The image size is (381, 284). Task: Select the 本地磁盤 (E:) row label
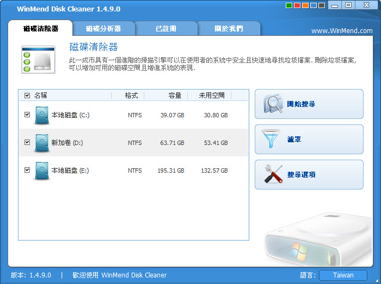coord(70,171)
